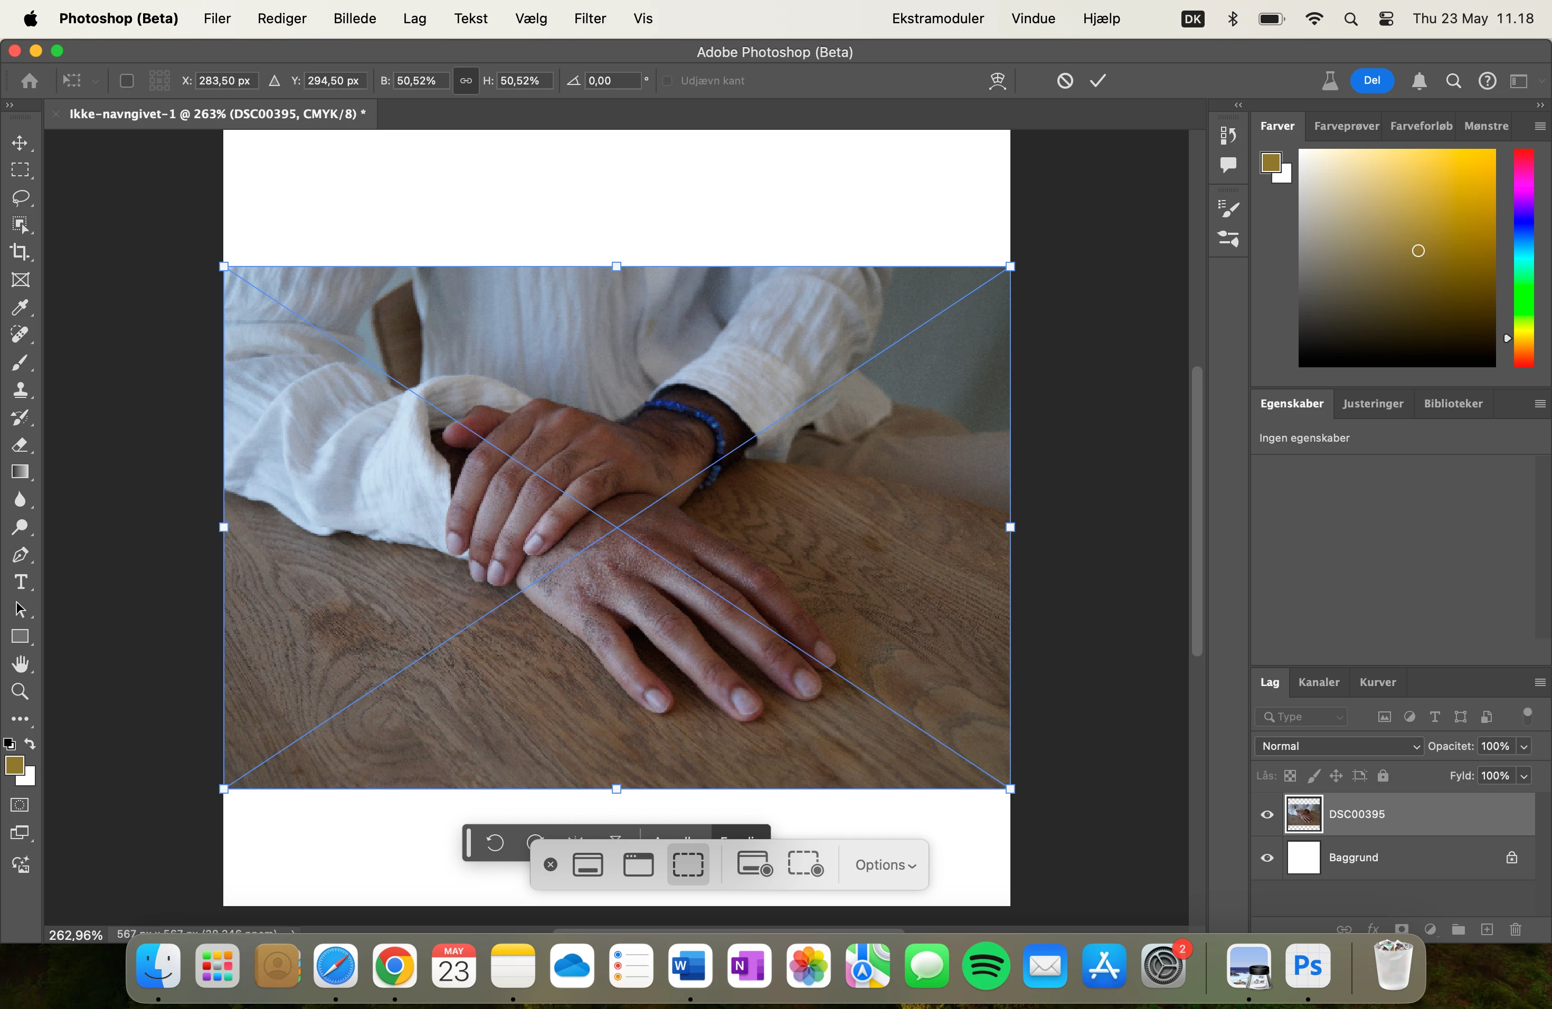Click the blue Del button
This screenshot has height=1009, width=1552.
1371,81
